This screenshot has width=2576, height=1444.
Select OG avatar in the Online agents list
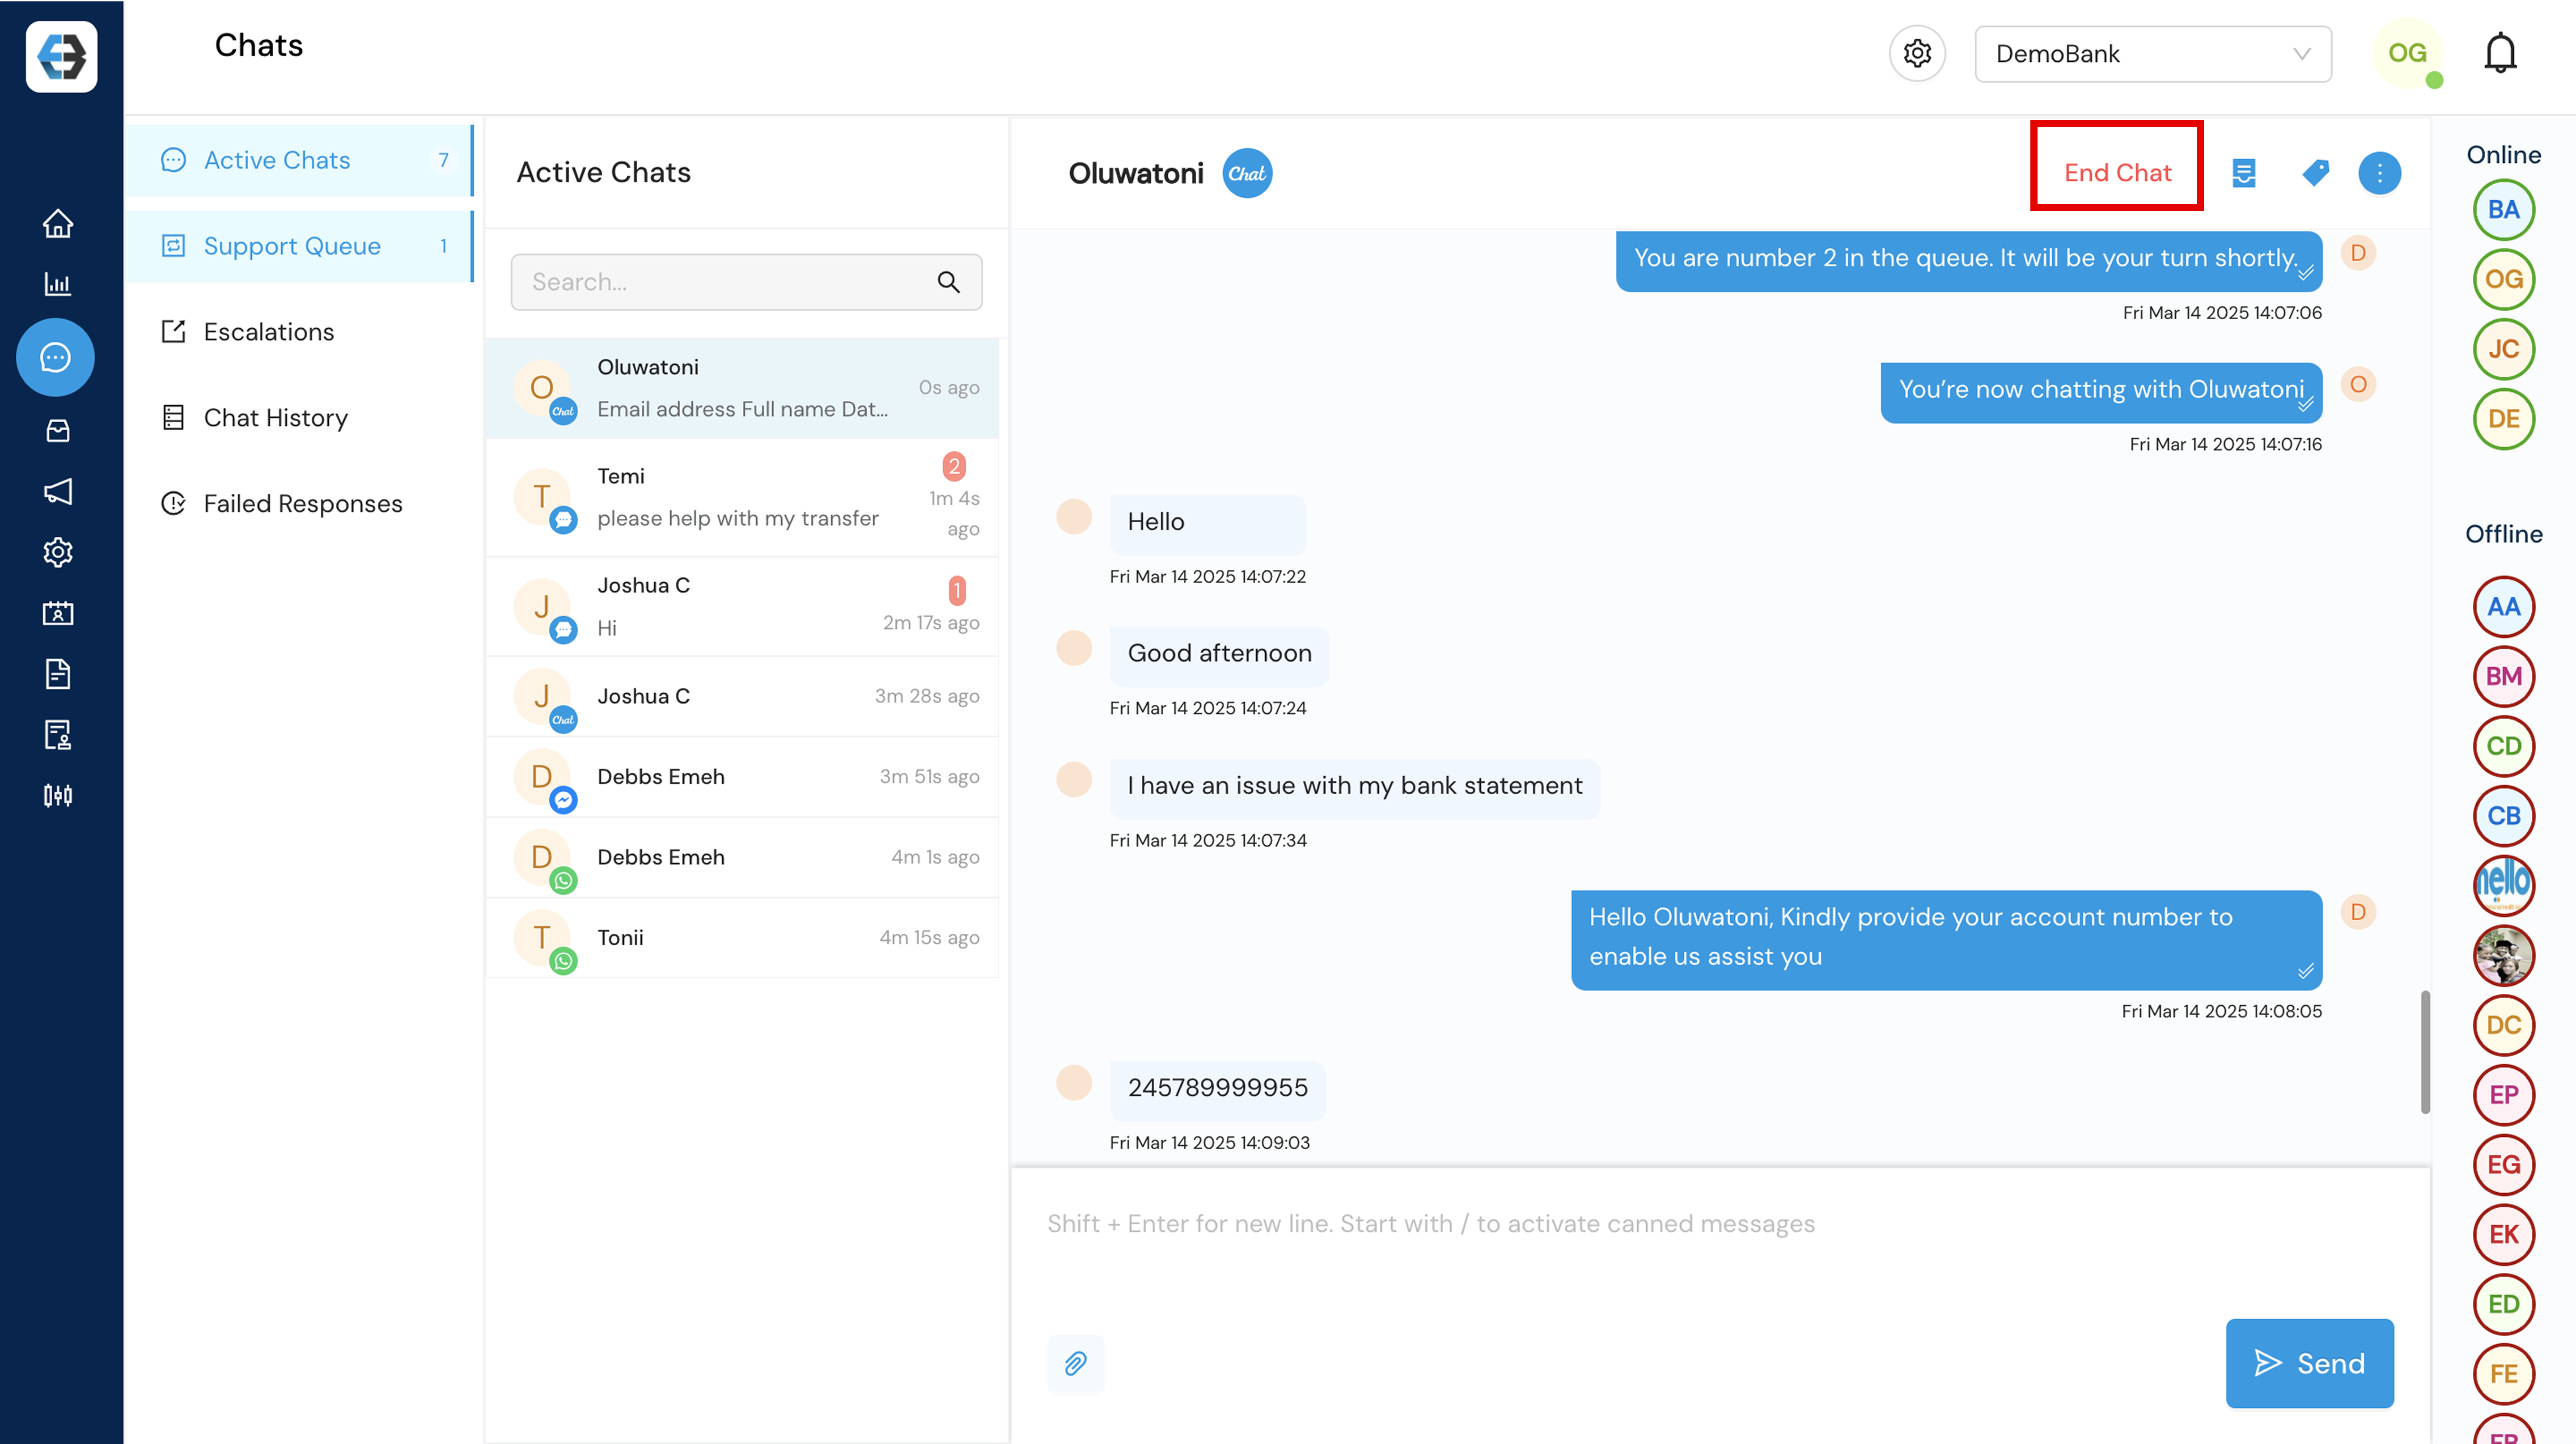tap(2503, 279)
